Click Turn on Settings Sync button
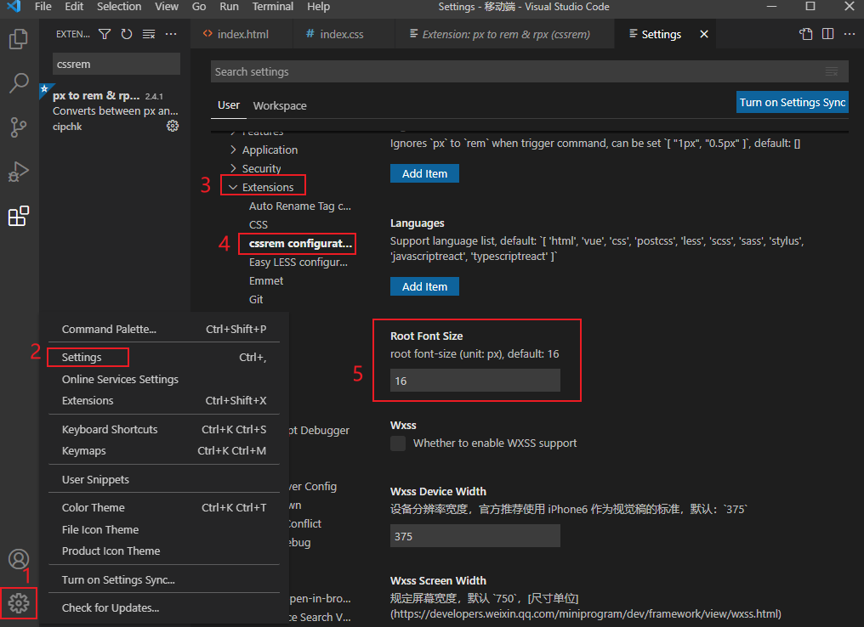Image resolution: width=864 pixels, height=627 pixels. (x=792, y=103)
